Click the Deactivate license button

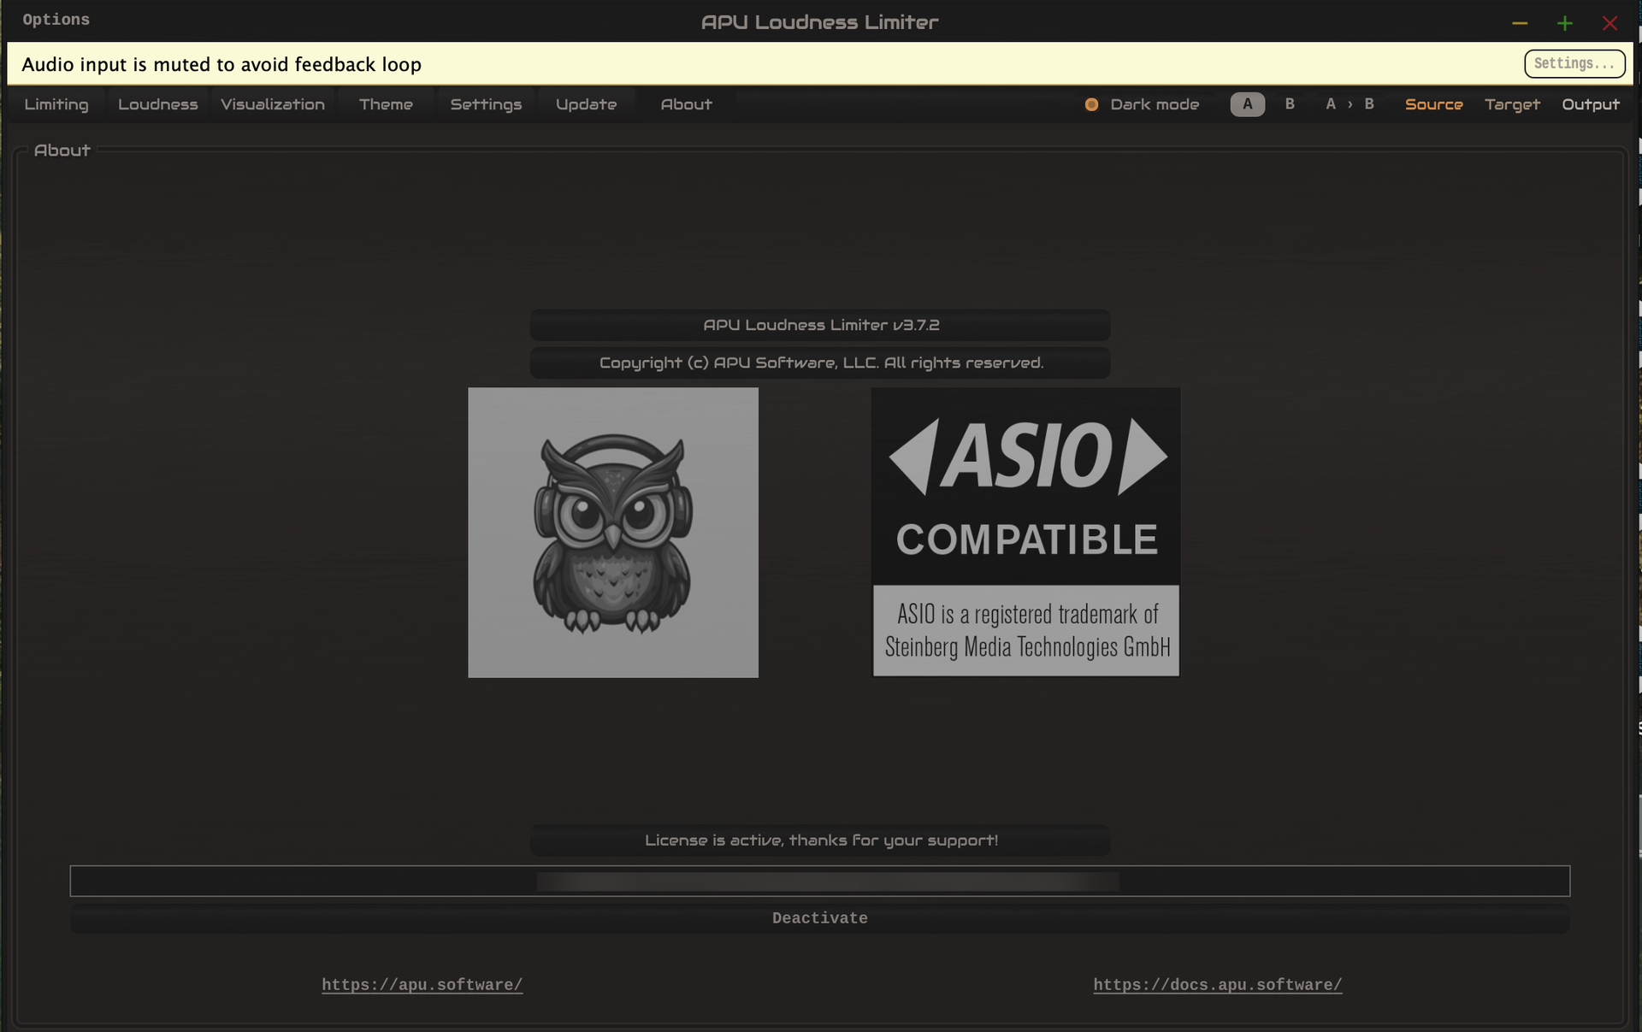(819, 918)
